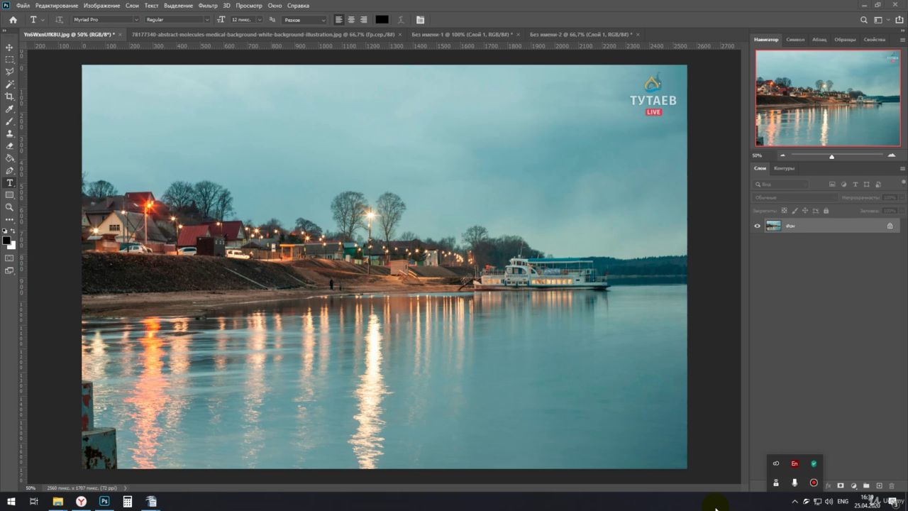Click the black text color swatch

click(382, 20)
